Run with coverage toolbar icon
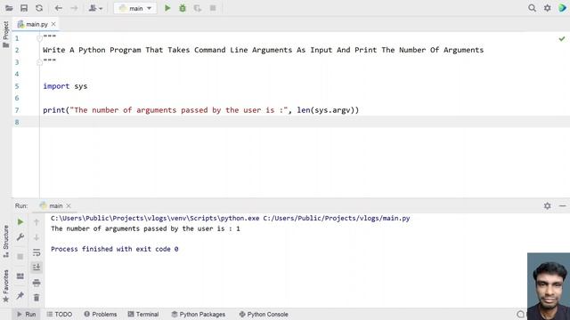This screenshot has height=320, width=570. 198,8
